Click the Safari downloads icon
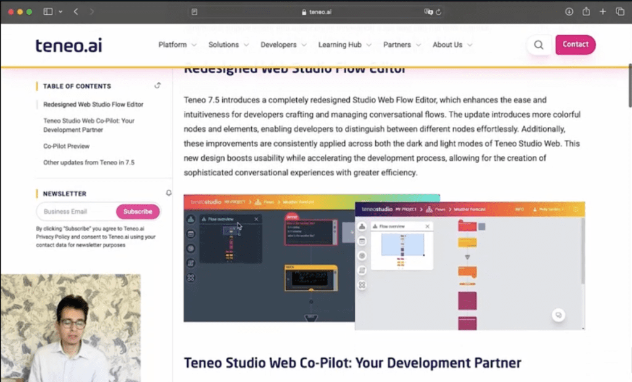The height and width of the screenshot is (382, 632). (x=568, y=10)
